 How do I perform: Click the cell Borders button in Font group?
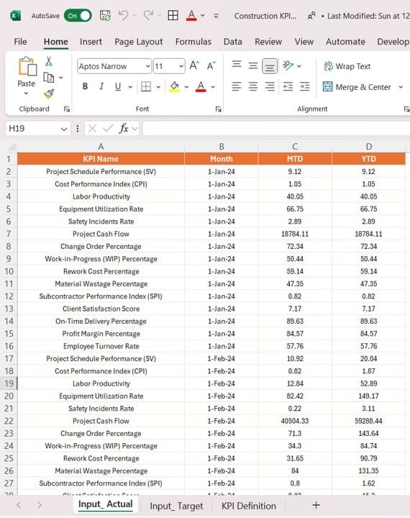[x=146, y=86]
